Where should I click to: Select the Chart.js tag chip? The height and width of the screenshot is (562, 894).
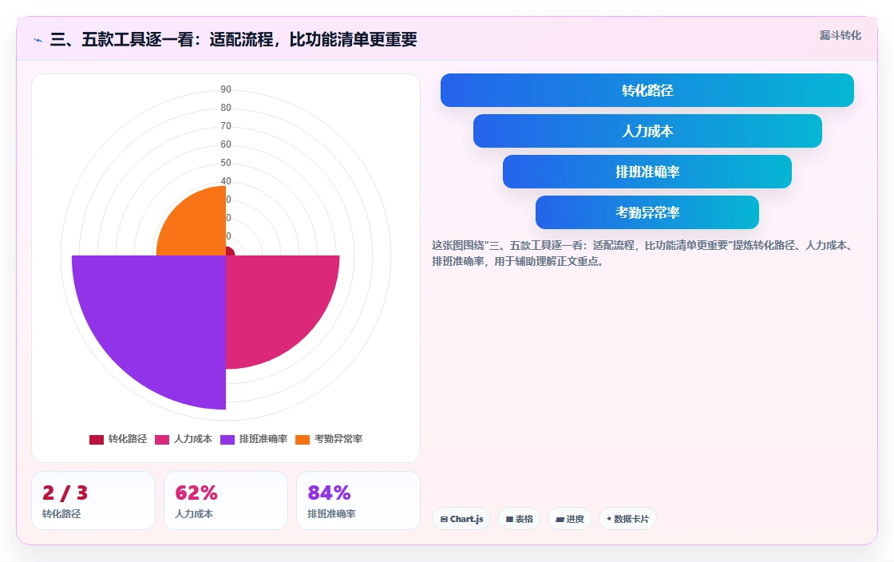tap(461, 519)
